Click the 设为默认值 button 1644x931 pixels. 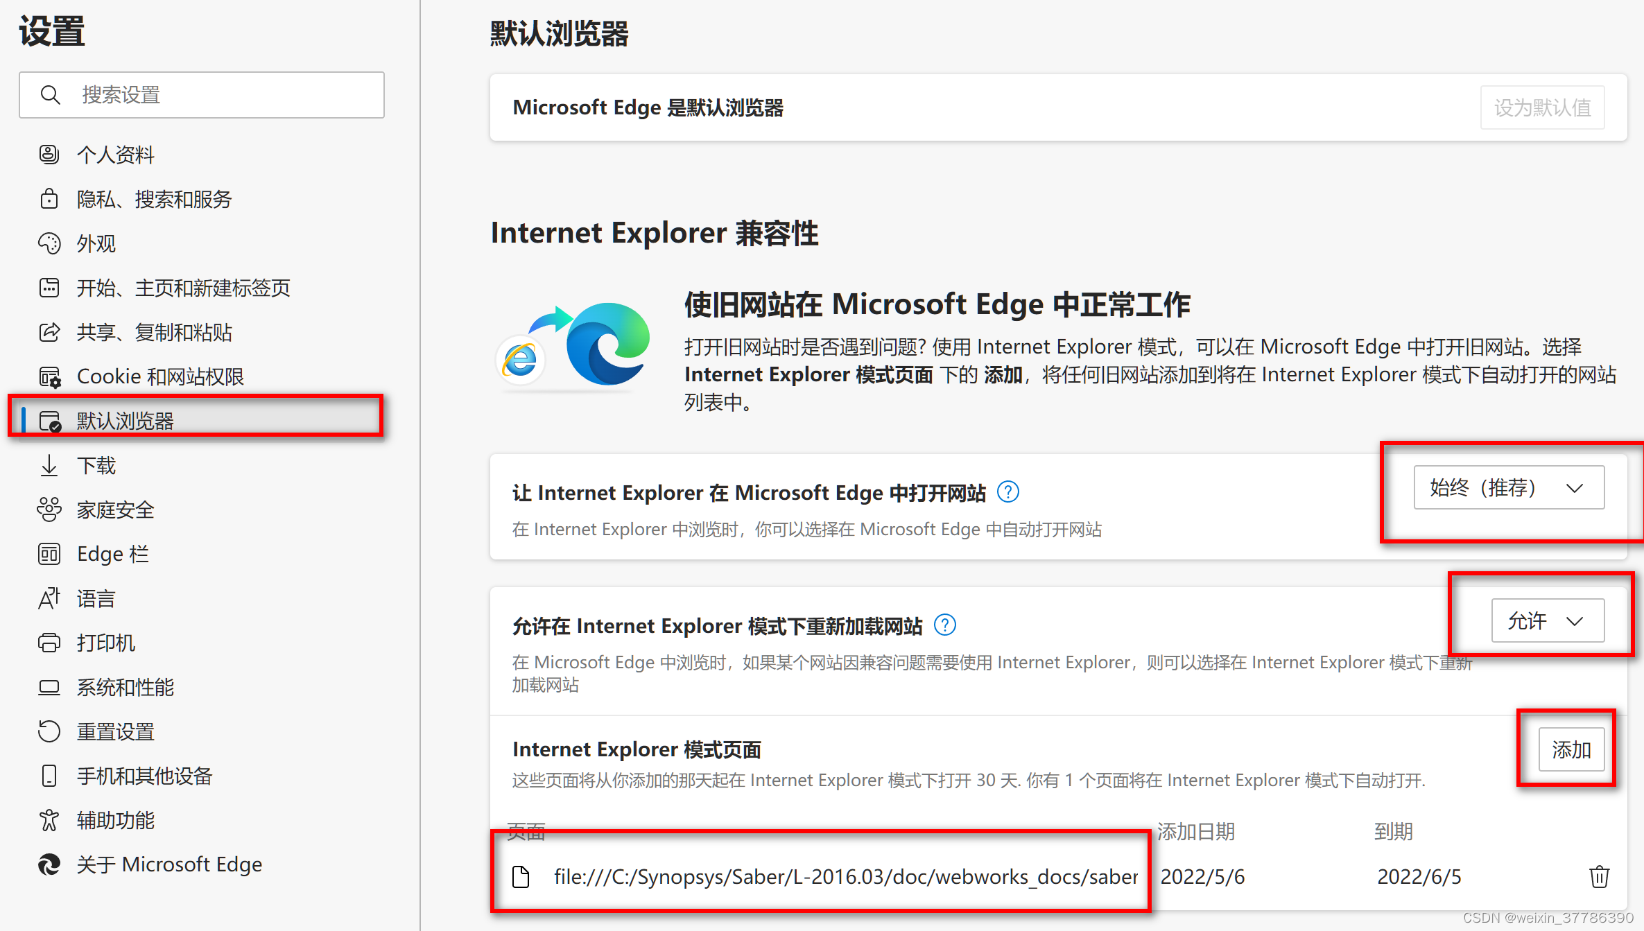[1542, 107]
